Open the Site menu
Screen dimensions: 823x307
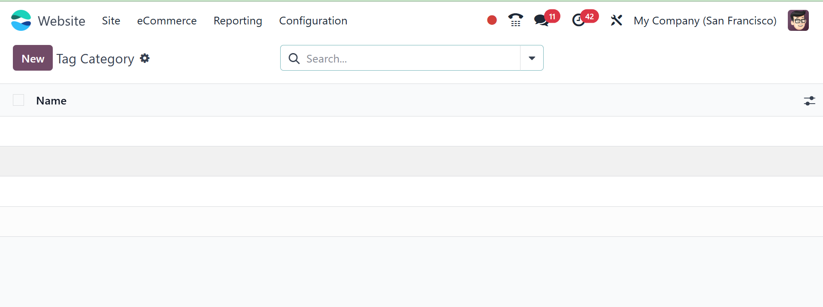(111, 21)
